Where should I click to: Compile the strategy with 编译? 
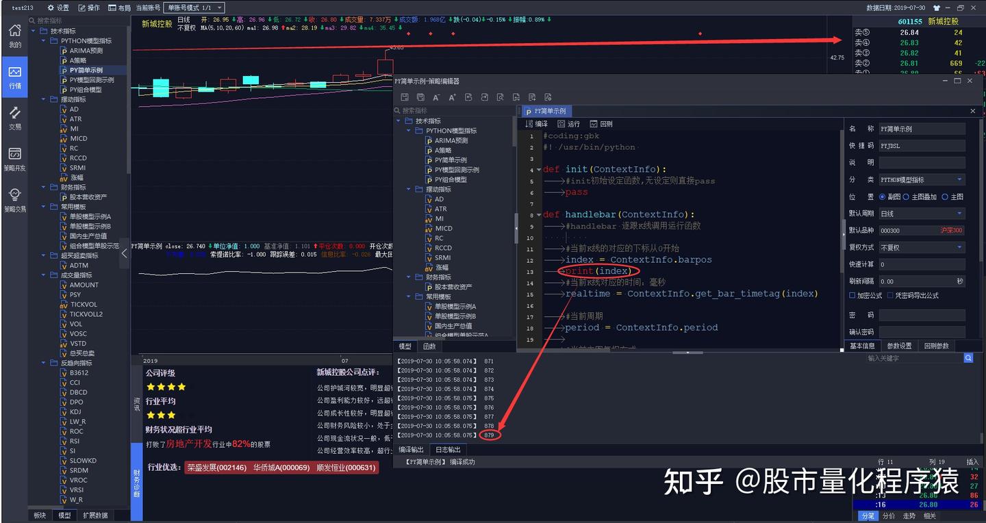pos(536,124)
